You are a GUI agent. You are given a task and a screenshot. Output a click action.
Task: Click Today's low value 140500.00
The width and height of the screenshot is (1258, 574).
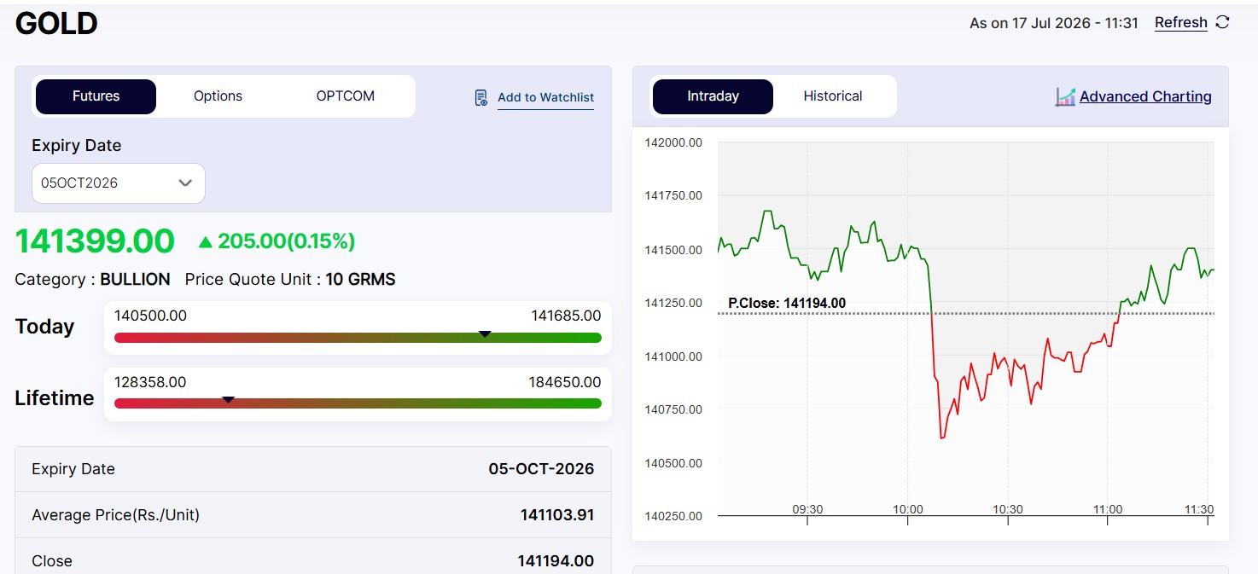(150, 316)
